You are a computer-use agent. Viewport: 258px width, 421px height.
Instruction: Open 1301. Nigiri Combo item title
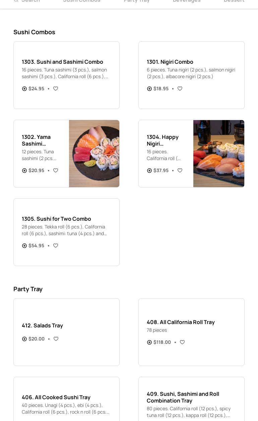170,62
